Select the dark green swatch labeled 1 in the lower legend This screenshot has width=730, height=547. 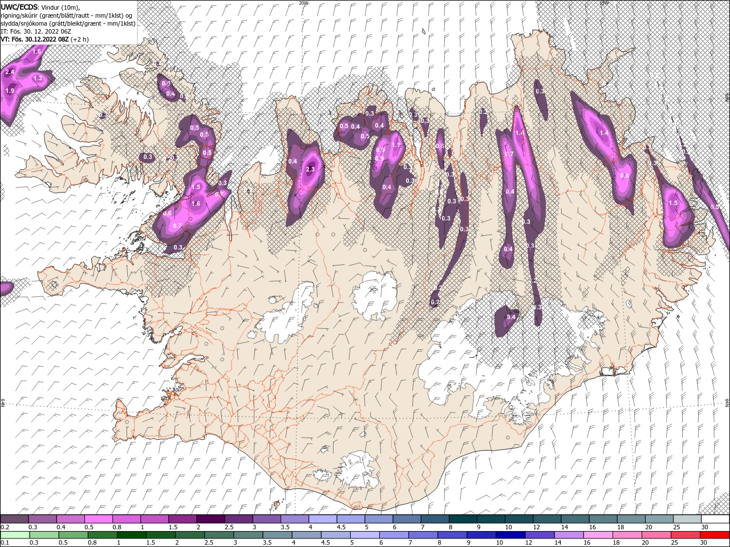coord(131,536)
